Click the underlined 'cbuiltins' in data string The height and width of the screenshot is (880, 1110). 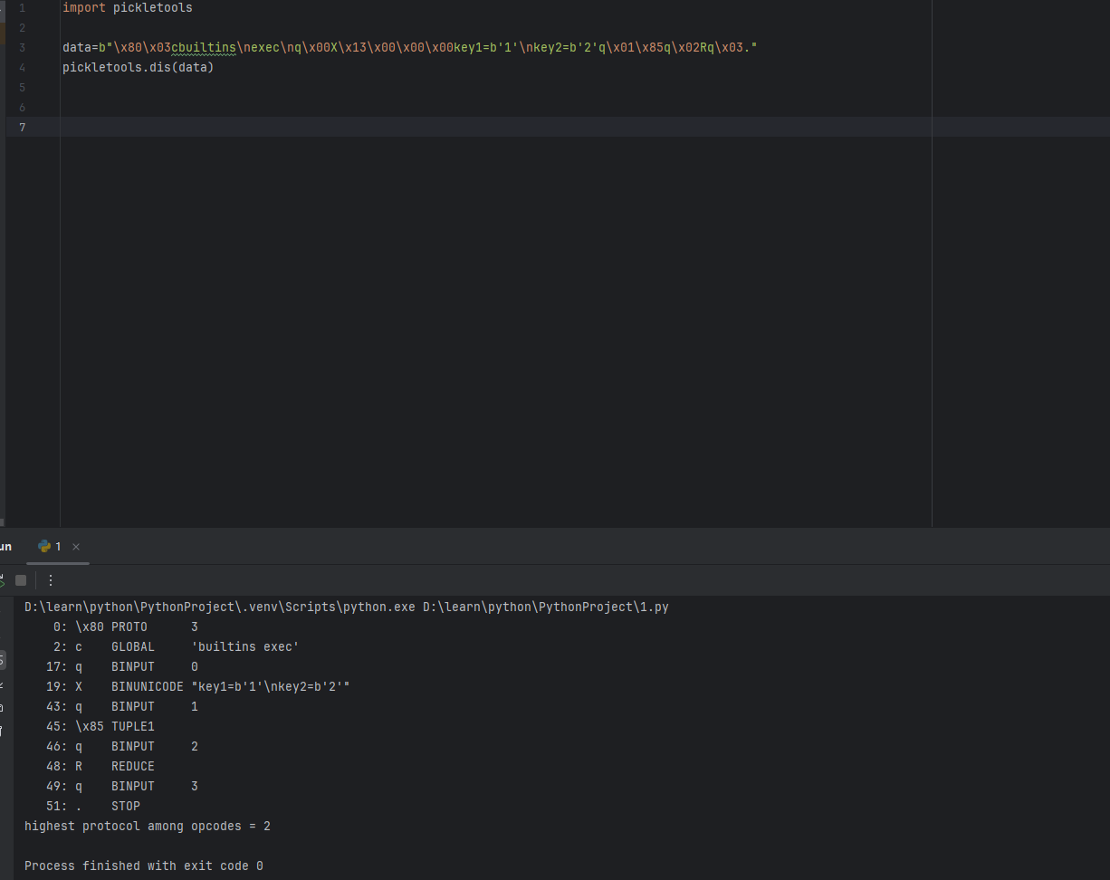pos(204,47)
